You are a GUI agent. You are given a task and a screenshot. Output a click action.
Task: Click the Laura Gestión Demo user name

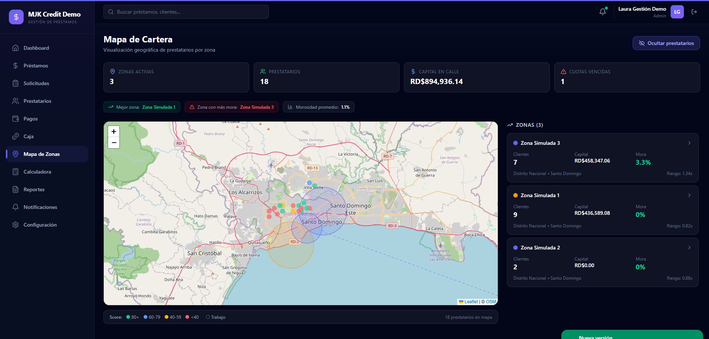pos(642,9)
